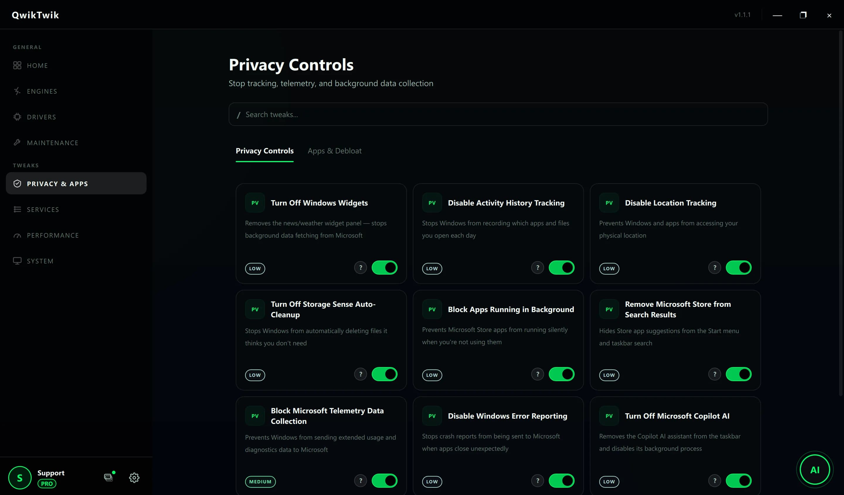Click the Home grid icon
Screen dimensions: 844x495
[x=17, y=66]
